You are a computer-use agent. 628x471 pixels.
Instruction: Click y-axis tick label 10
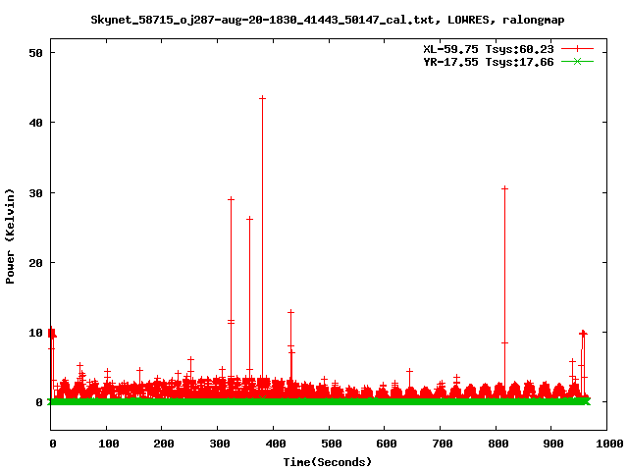point(35,333)
